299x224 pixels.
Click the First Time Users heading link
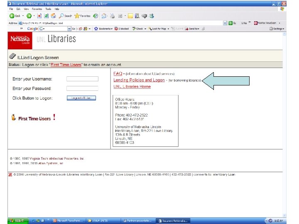coord(34,119)
